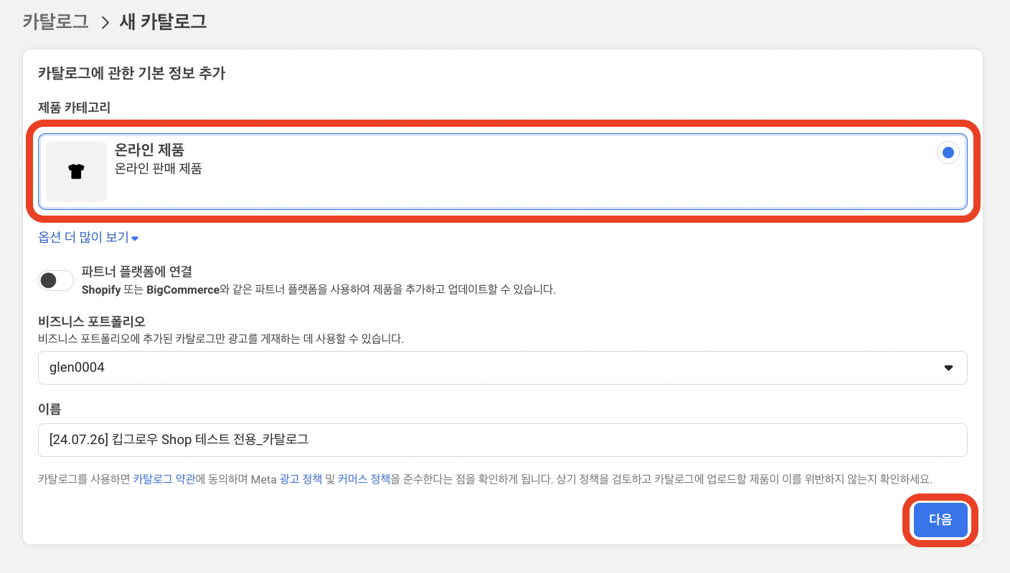Disable the partner platform connection switch
Viewport: 1010px width, 573px height.
click(x=55, y=280)
